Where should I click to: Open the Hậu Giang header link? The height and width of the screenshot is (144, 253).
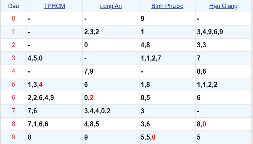point(223,6)
